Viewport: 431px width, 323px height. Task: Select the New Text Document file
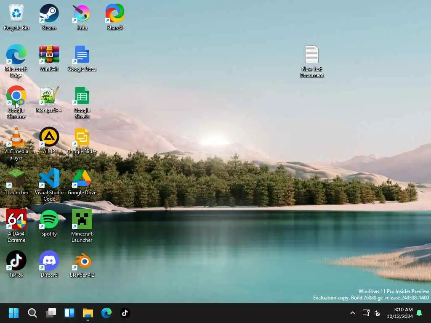(312, 61)
